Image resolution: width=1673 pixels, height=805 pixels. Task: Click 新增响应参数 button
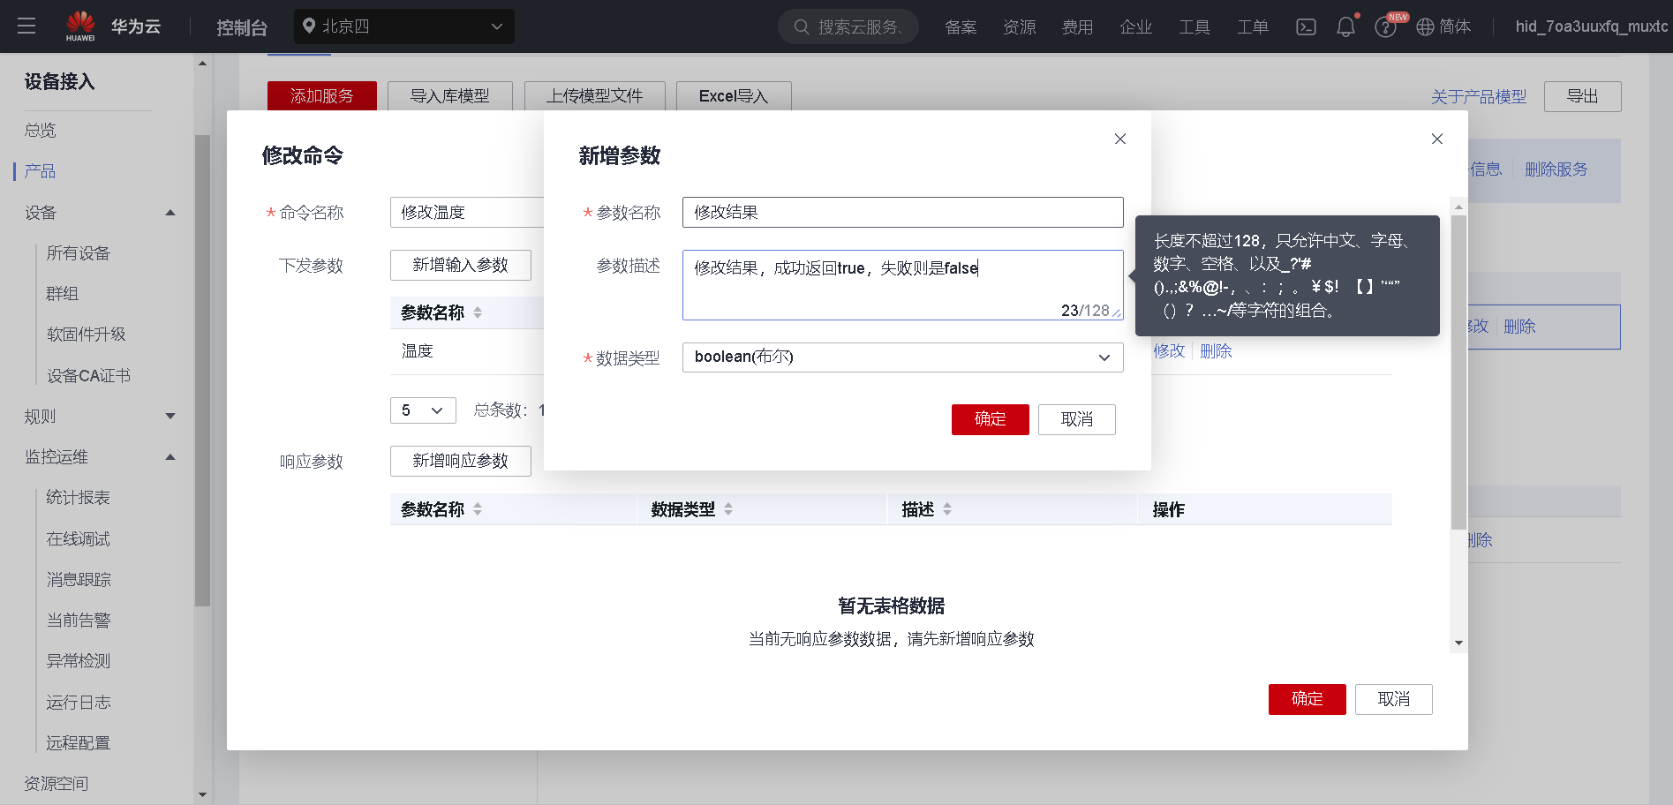click(x=461, y=461)
